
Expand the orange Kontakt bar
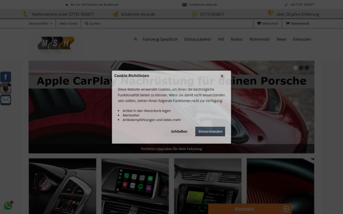[250, 209]
